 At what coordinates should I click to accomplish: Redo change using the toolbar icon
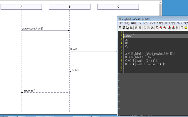tap(140, 28)
